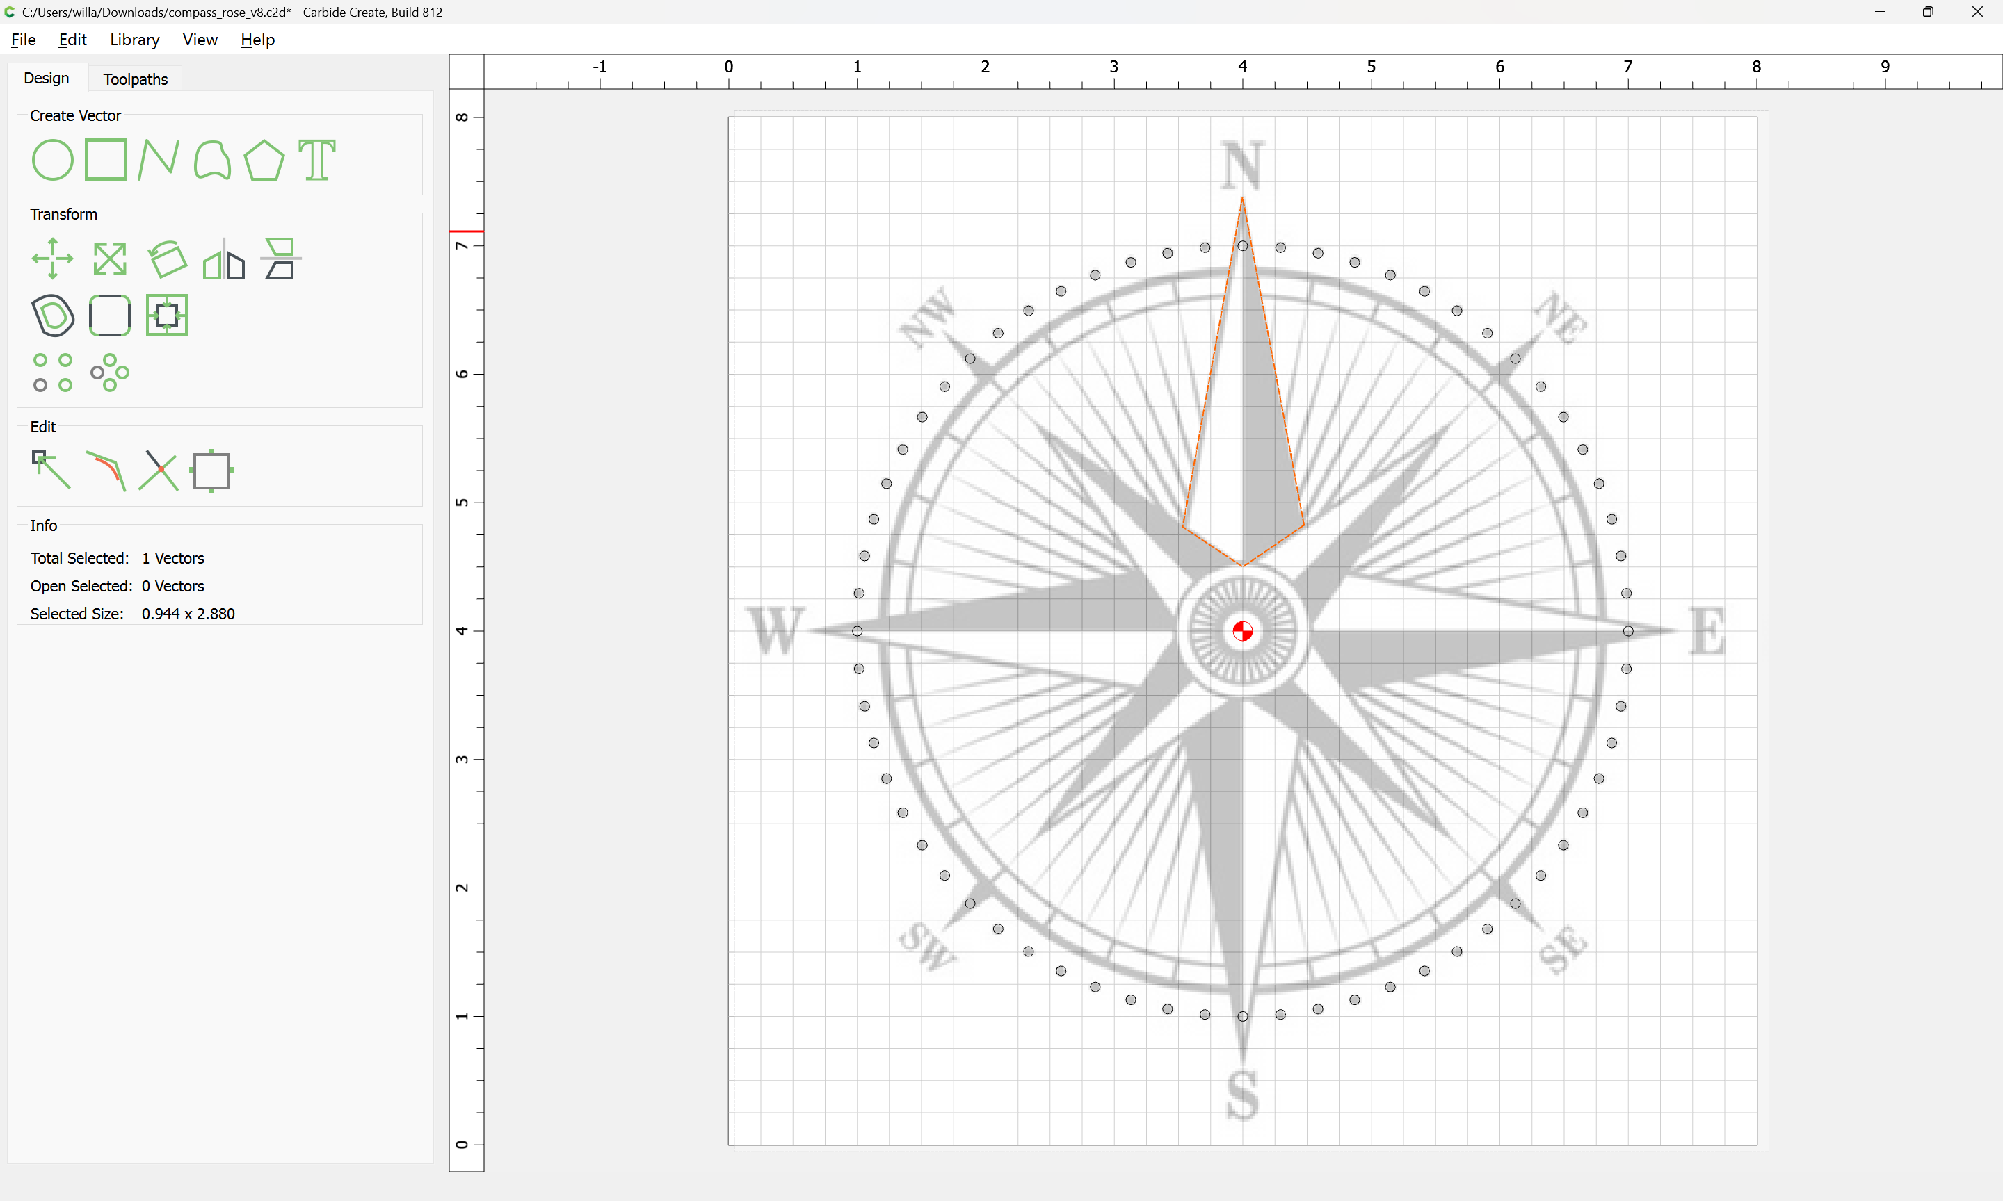2003x1201 pixels.
Task: Open the View menu
Action: point(199,40)
